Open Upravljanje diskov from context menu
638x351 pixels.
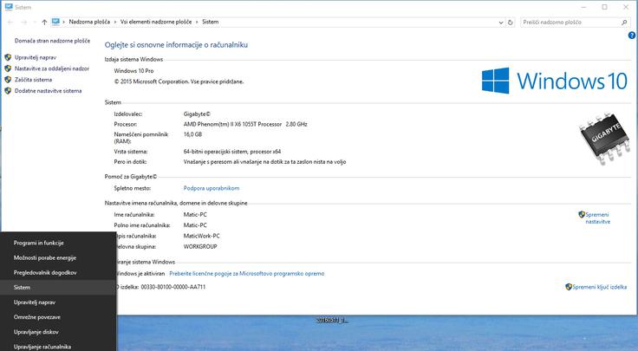tap(58, 332)
